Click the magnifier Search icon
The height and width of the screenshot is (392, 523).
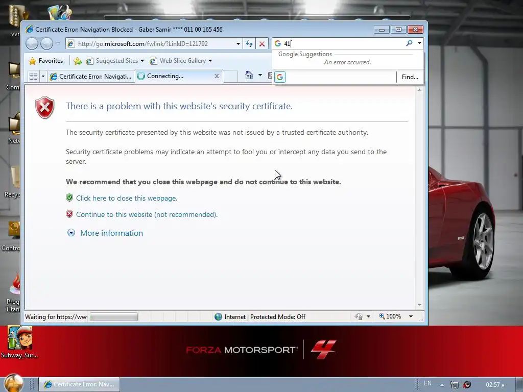pos(409,43)
